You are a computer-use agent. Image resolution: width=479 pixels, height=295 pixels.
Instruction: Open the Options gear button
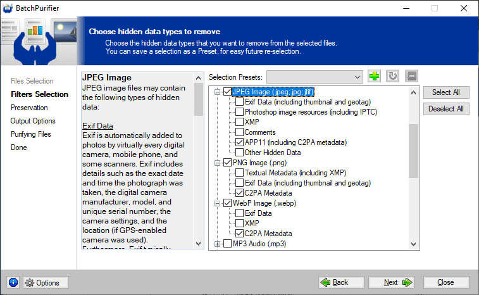pyautogui.click(x=46, y=282)
